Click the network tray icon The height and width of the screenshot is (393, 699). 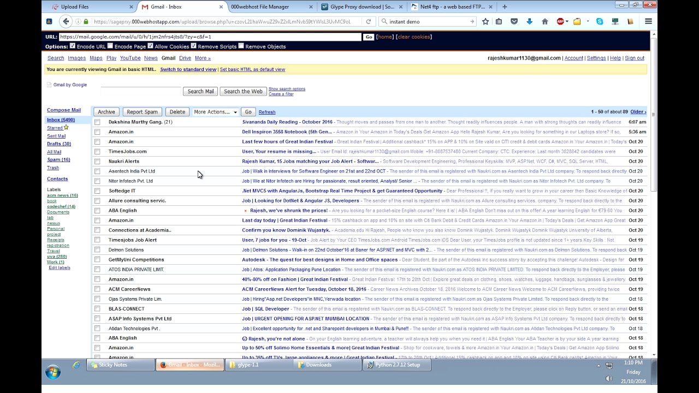(609, 365)
